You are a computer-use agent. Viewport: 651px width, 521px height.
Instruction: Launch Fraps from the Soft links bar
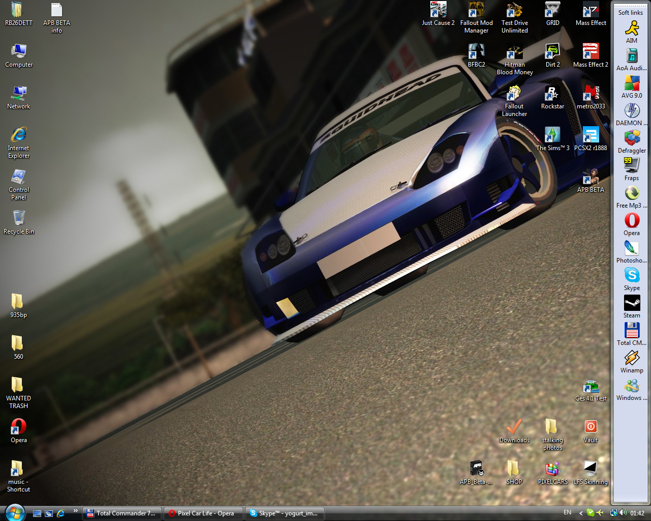pyautogui.click(x=632, y=170)
